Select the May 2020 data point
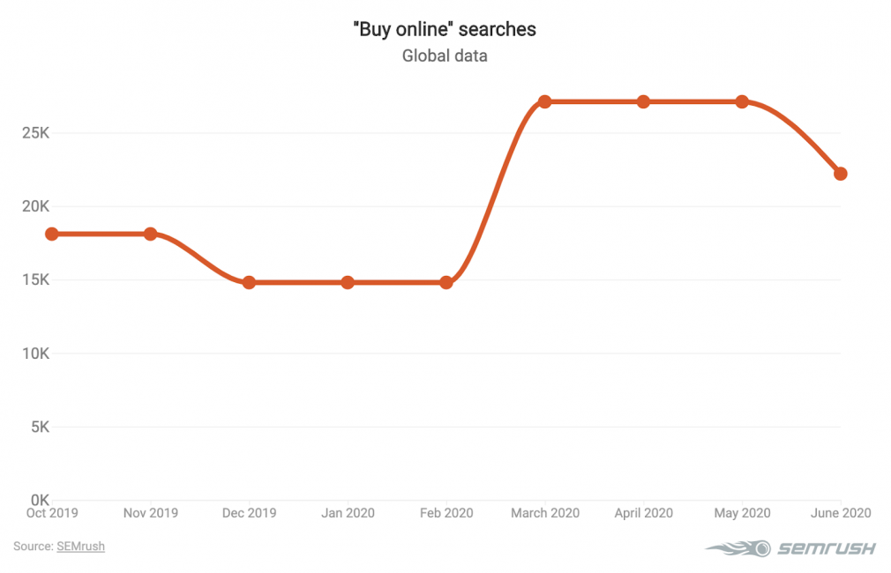This screenshot has width=891, height=573. coord(742,102)
